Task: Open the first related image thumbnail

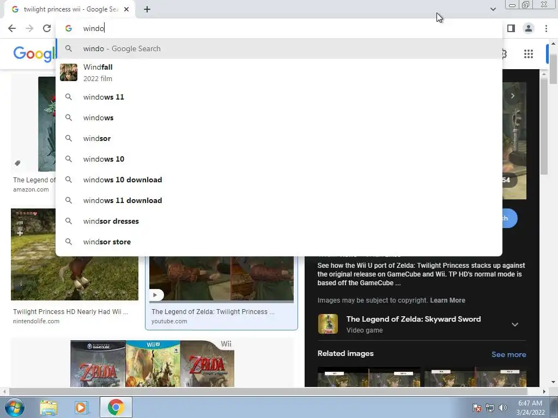Action: pyautogui.click(x=369, y=377)
